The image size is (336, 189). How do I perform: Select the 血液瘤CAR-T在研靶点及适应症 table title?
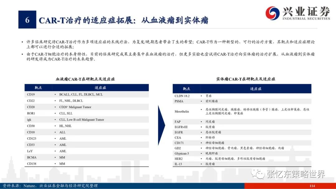click(x=85, y=79)
